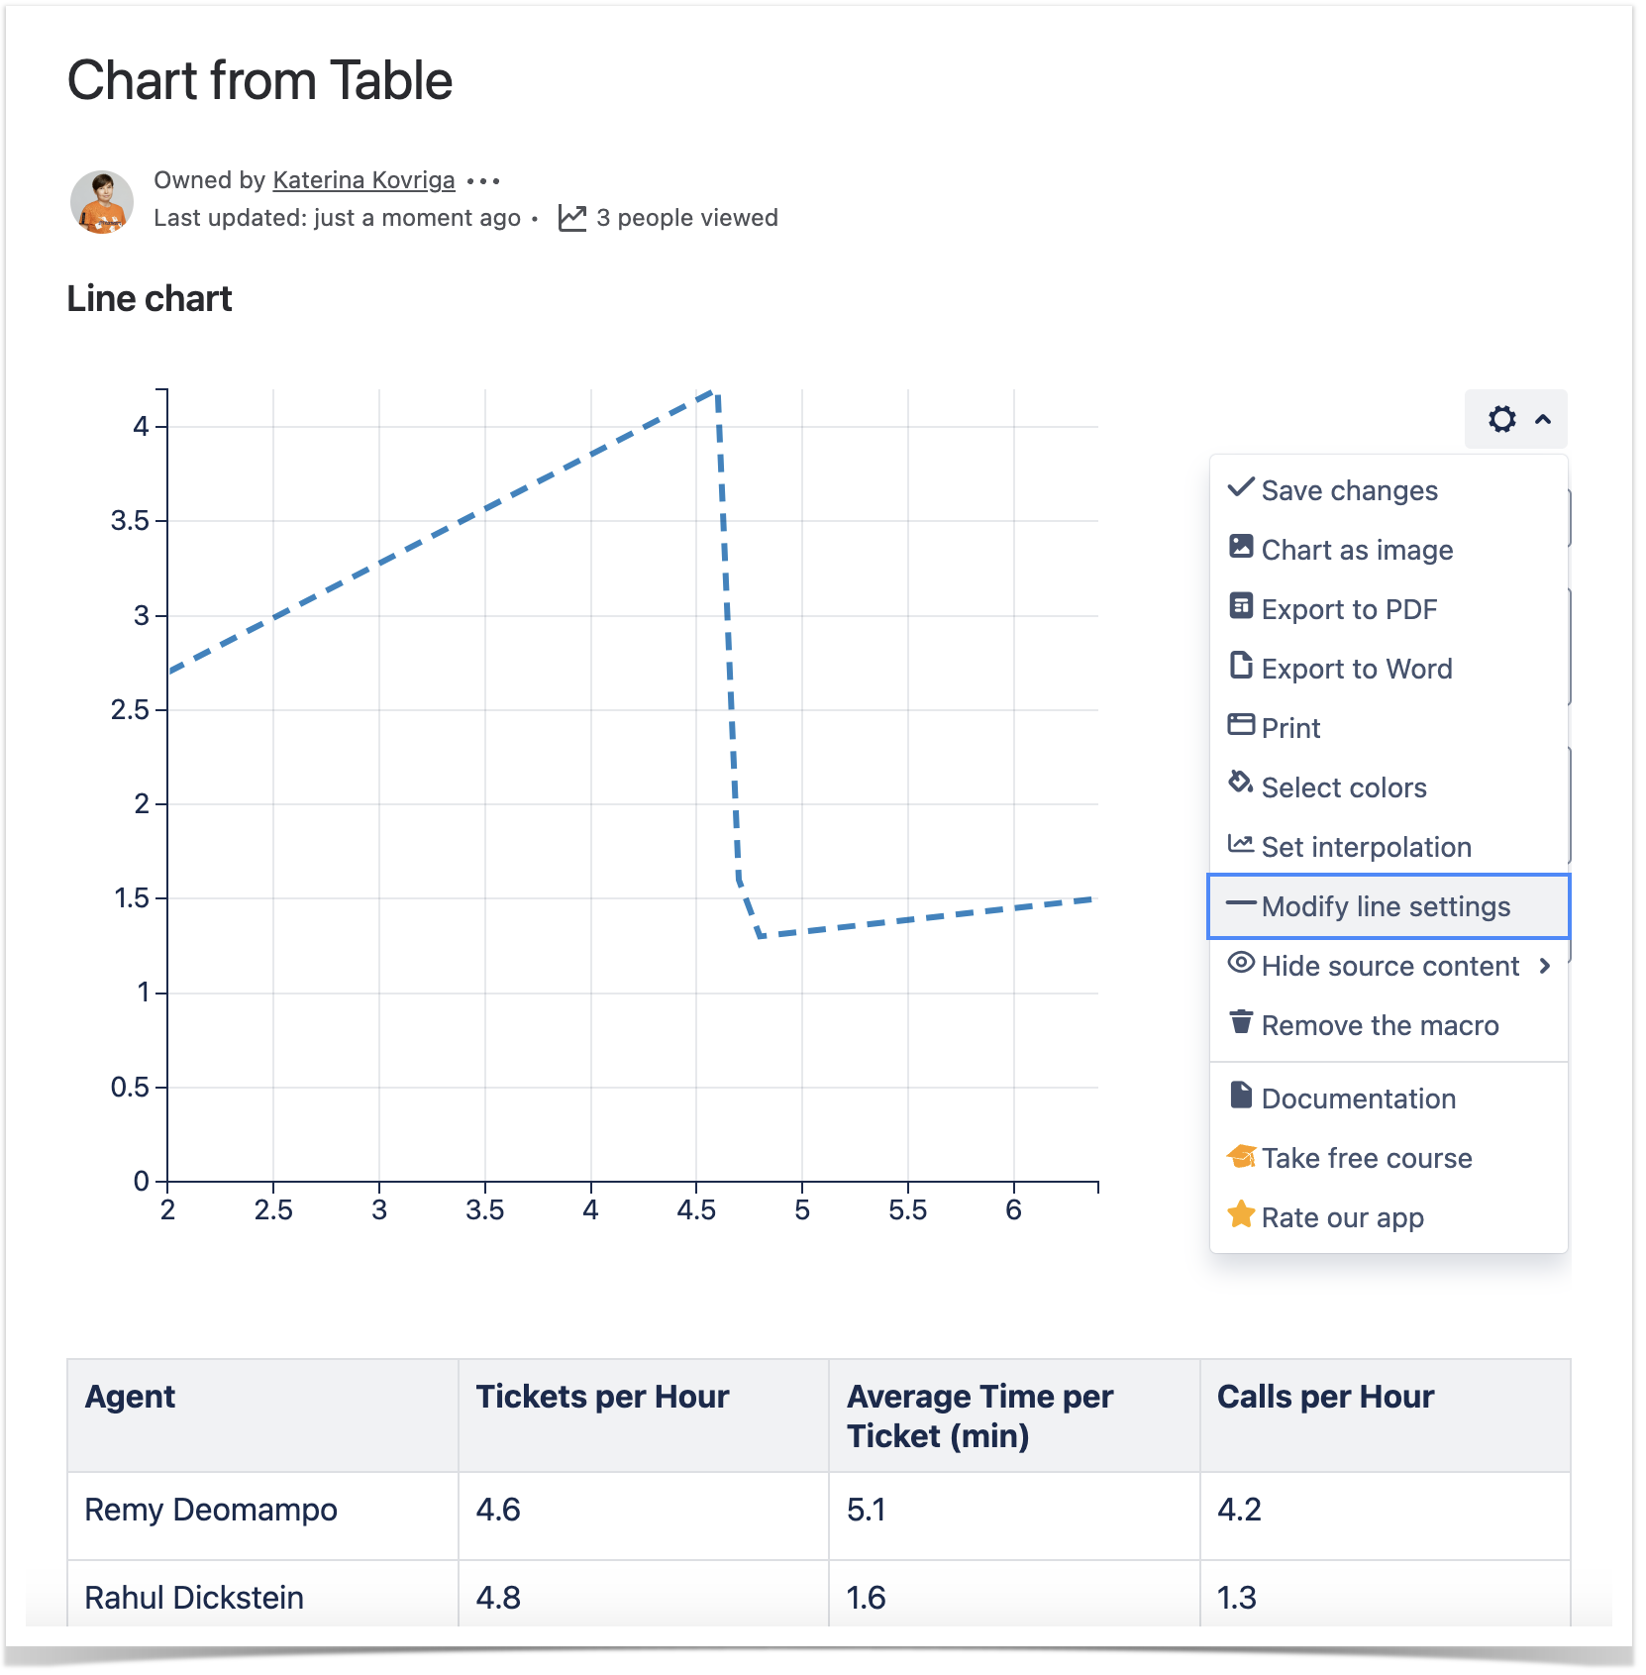The image size is (1646, 1675).
Task: Click the Export to PDF icon
Action: [x=1240, y=606]
